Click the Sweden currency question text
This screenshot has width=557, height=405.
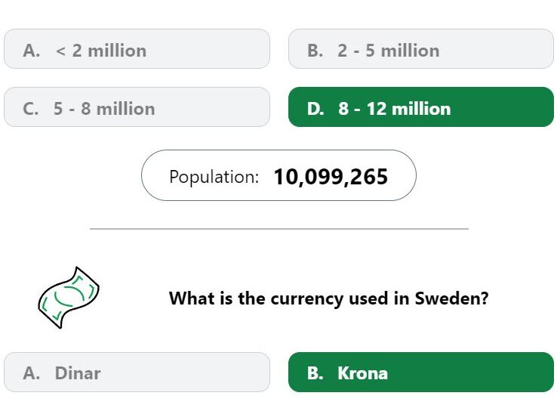pos(328,298)
